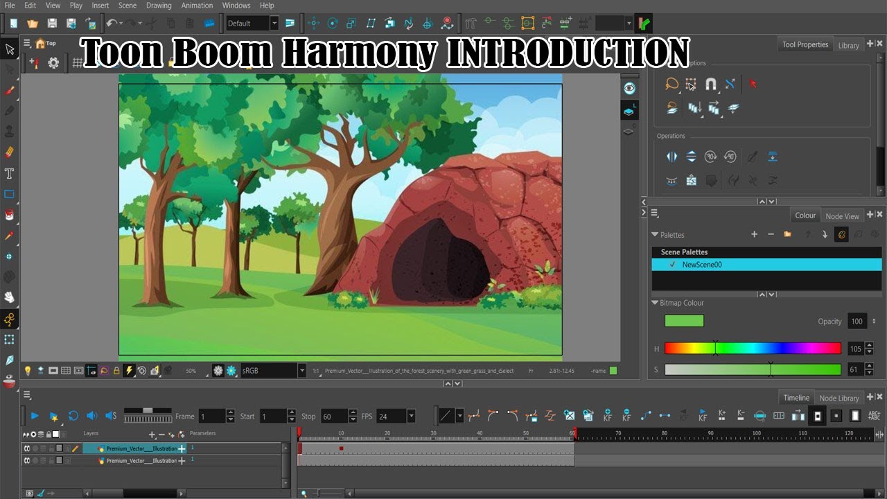Toggle the palette list view icon
The image size is (887, 499).
[841, 234]
